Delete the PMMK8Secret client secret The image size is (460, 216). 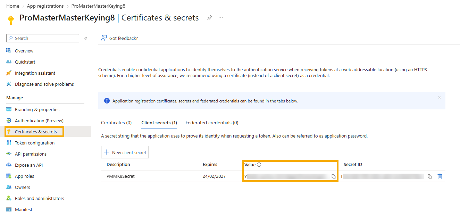point(440,176)
